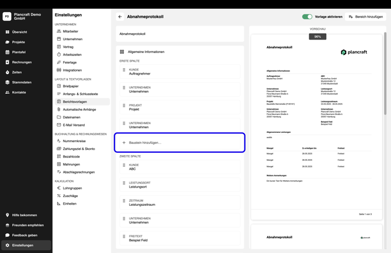Screen dimensions: 391x253
Task: Open Zeiten in the main sidebar
Action: coord(26,72)
